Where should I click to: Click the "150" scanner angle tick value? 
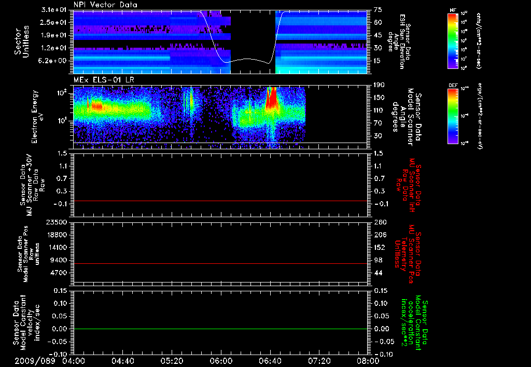click(379, 98)
